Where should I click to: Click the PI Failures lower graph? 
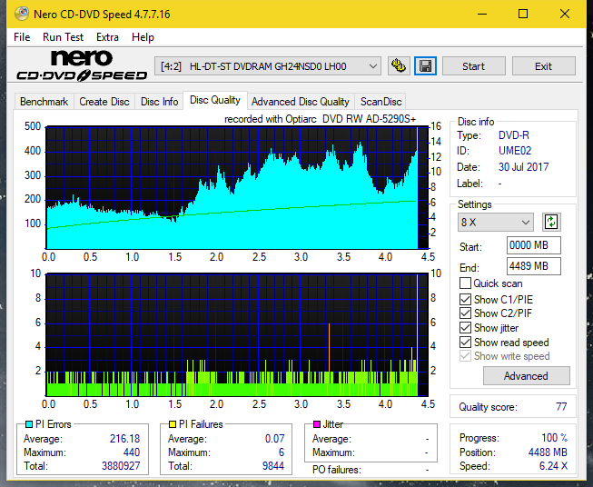pos(237,334)
